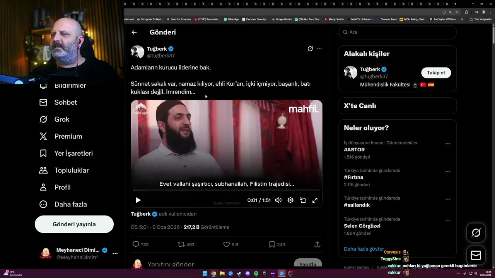Viewport: 495px width, 278px height.
Task: Open Premium in the sidebar
Action: click(x=61, y=136)
